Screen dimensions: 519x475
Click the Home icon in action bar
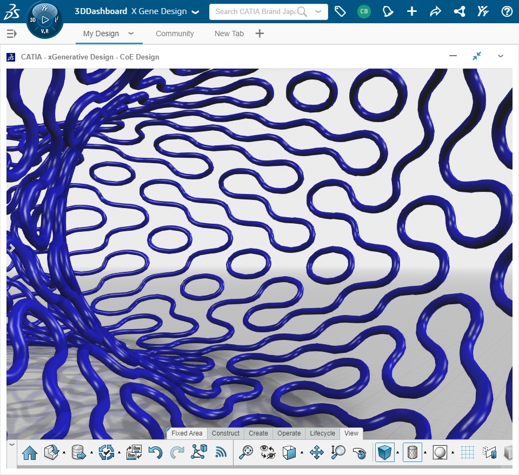pos(29,452)
